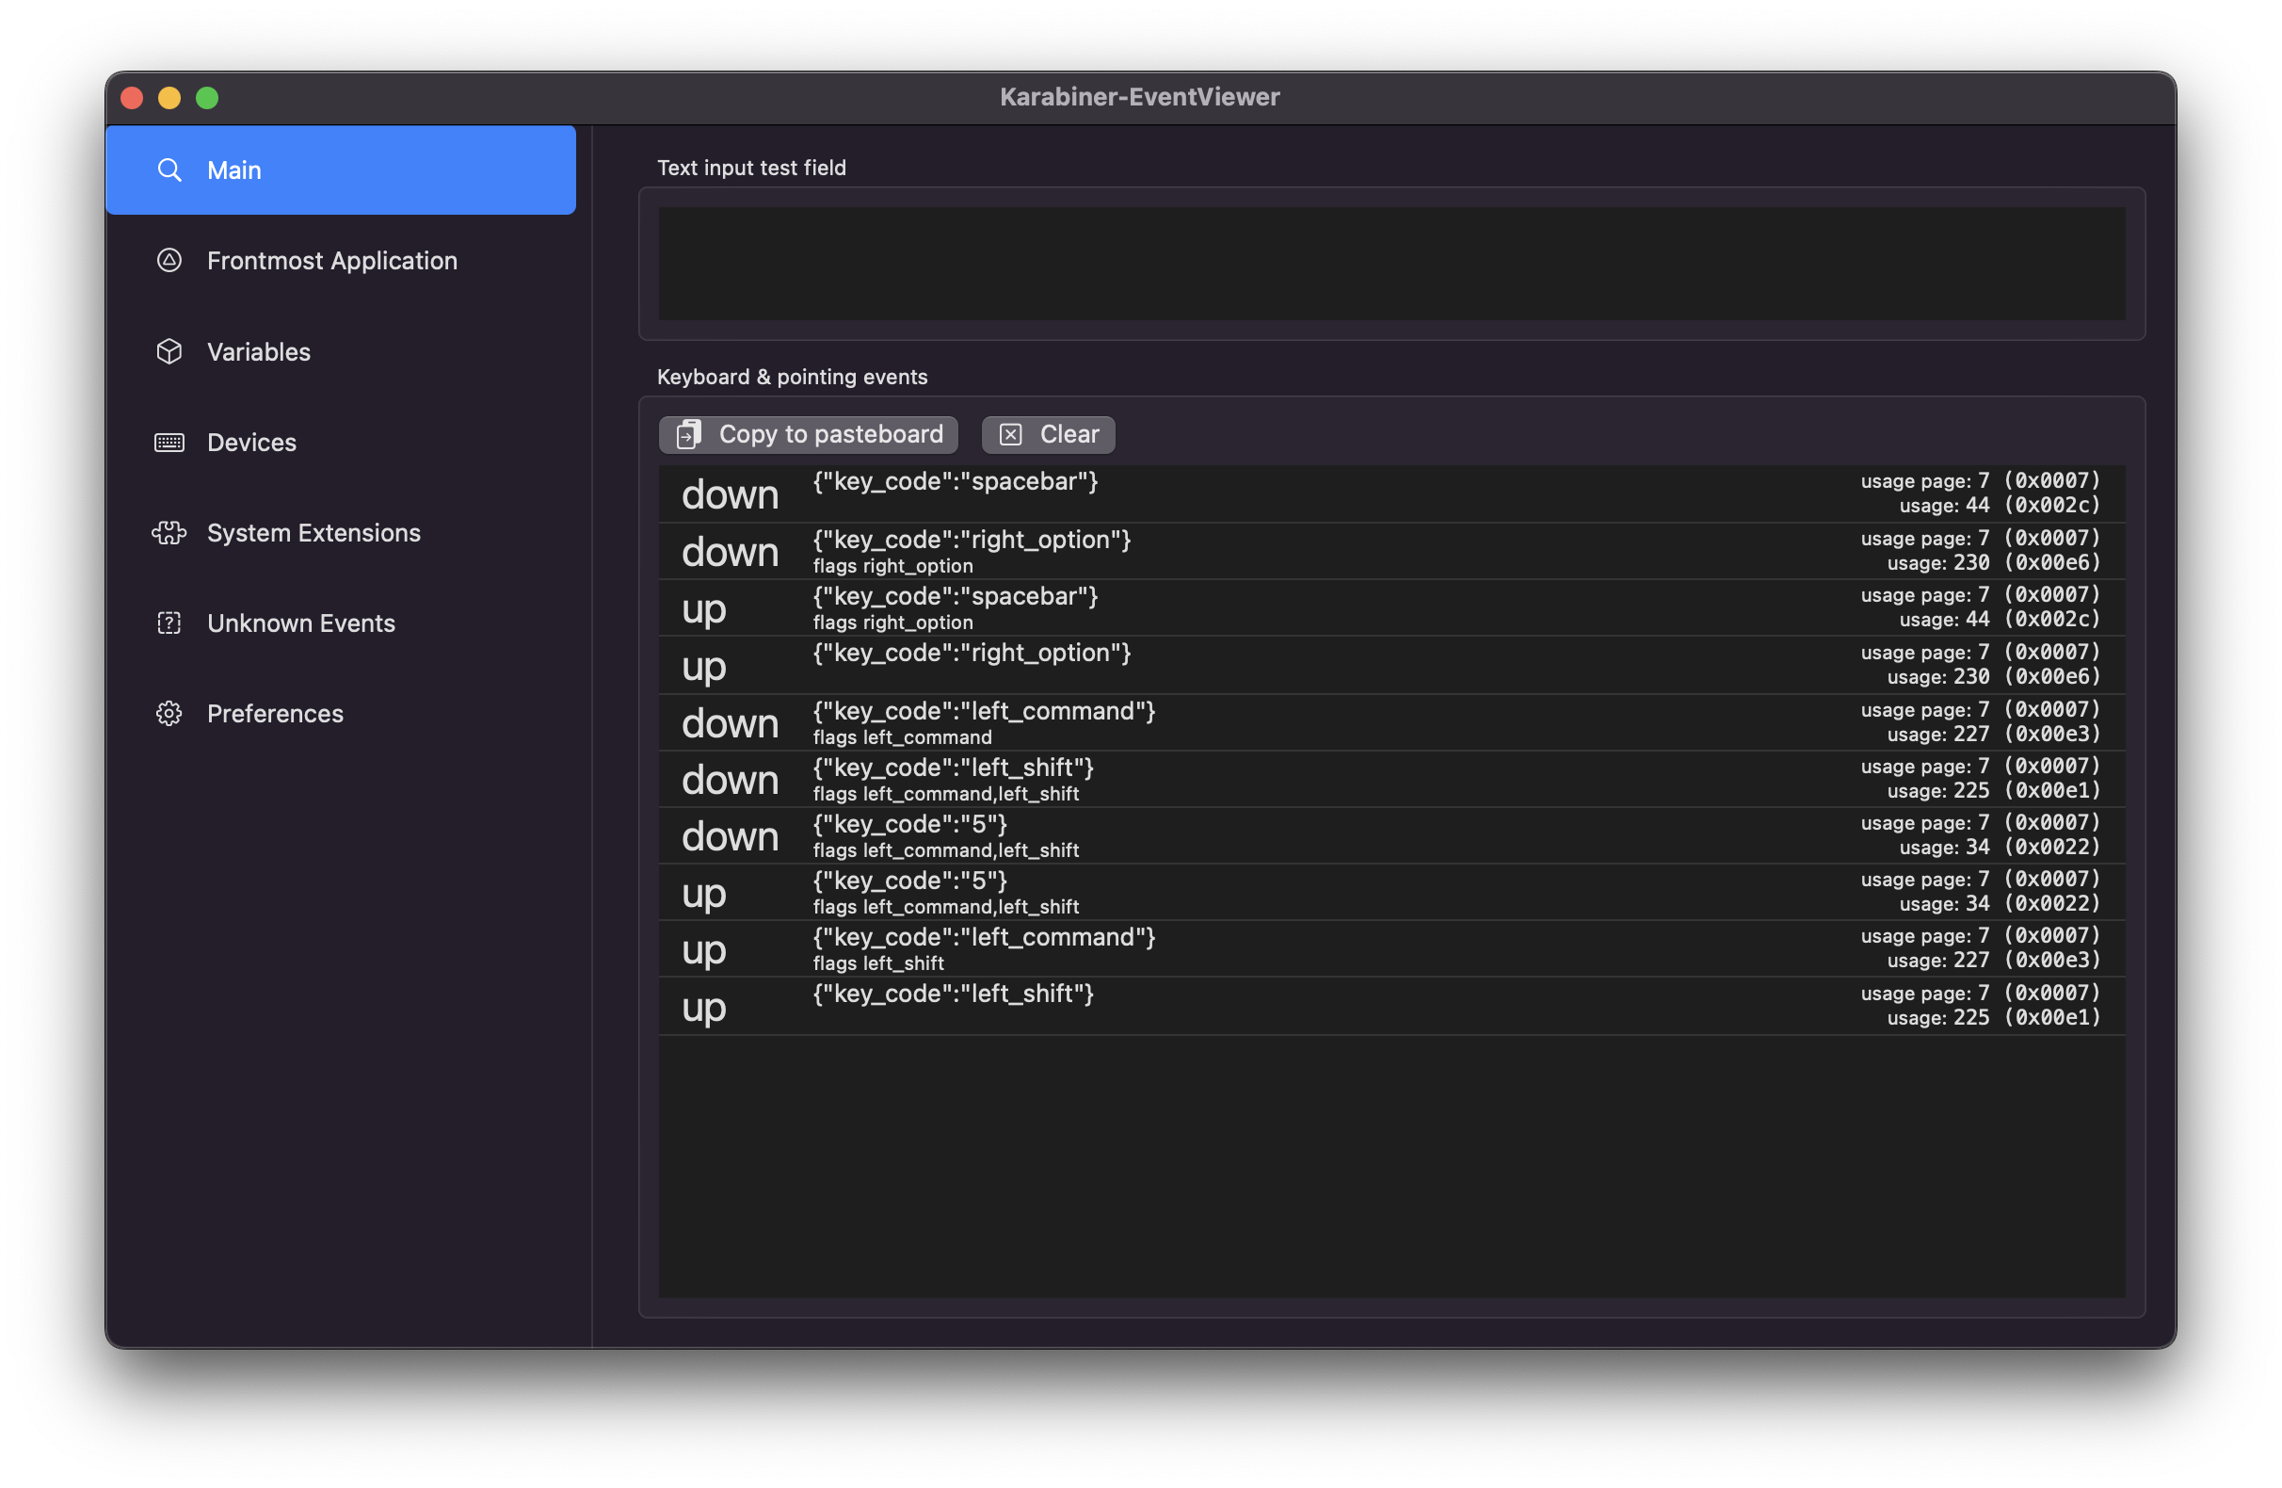Click the Preferences gear icon
Viewport: 2282px width, 1488px height.
coord(169,713)
